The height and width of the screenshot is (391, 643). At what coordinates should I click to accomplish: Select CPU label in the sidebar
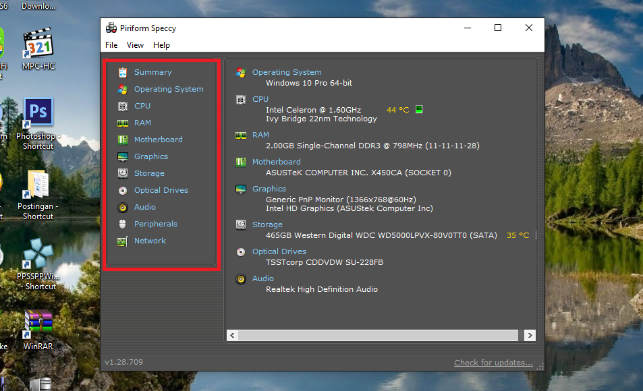point(142,106)
